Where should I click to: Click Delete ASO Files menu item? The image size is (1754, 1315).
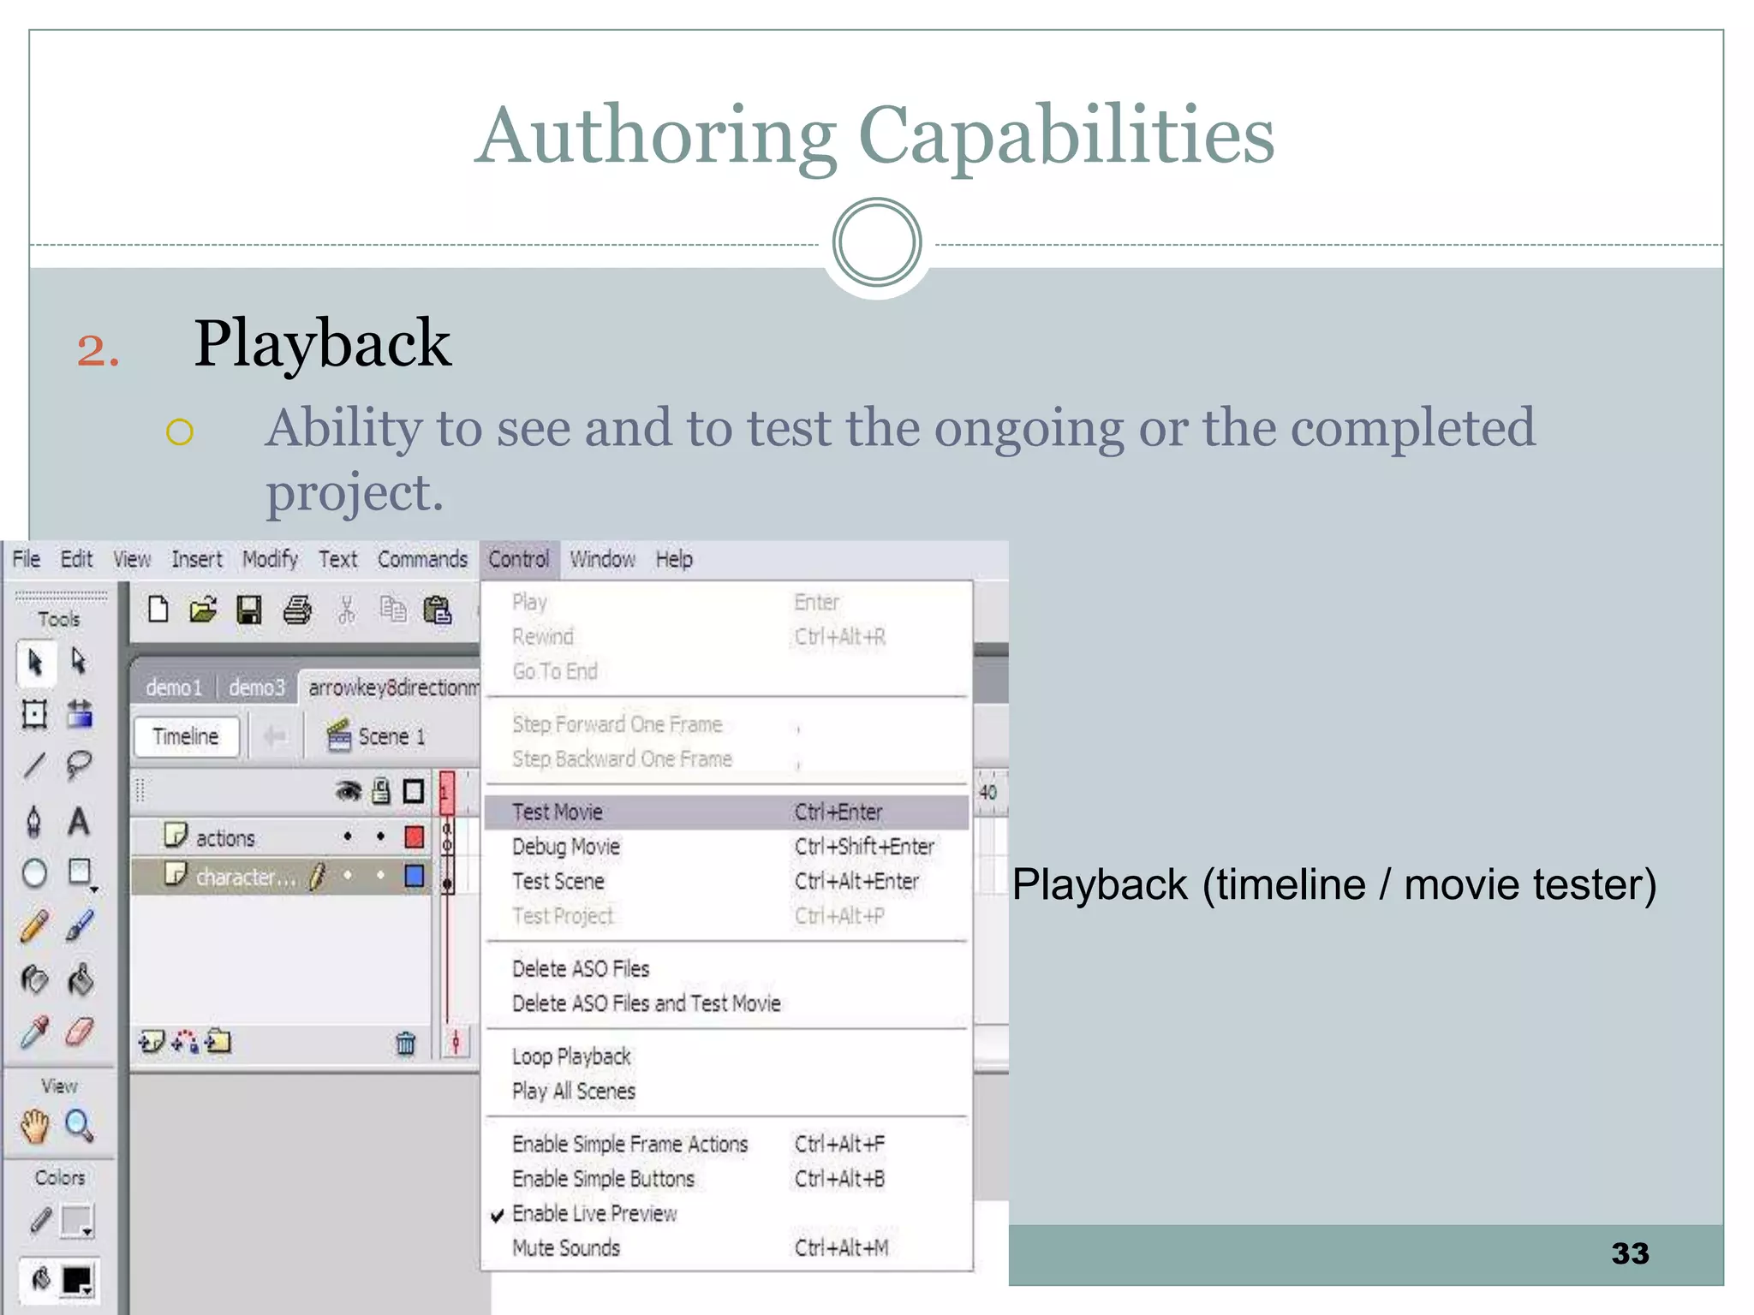click(727, 969)
